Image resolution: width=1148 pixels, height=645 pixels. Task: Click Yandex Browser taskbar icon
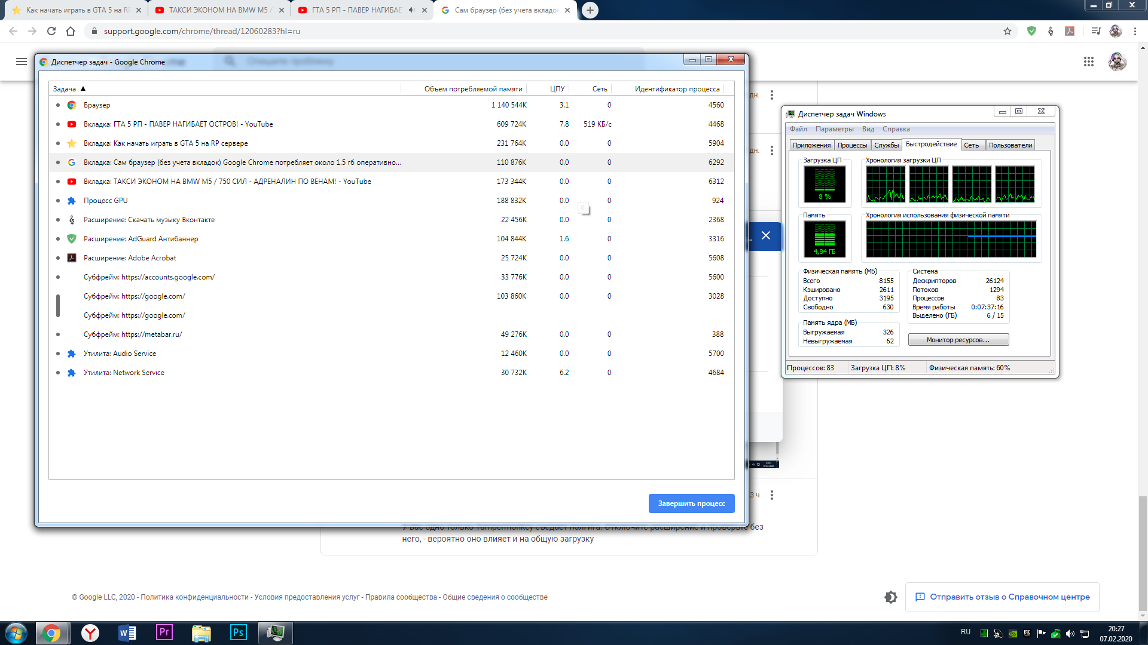pyautogui.click(x=90, y=632)
